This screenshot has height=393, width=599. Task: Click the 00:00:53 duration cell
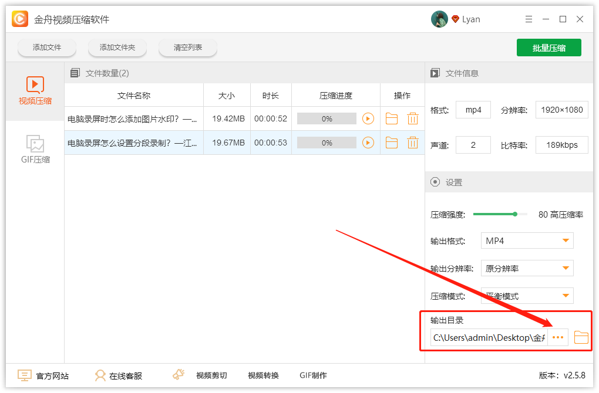[x=271, y=143]
